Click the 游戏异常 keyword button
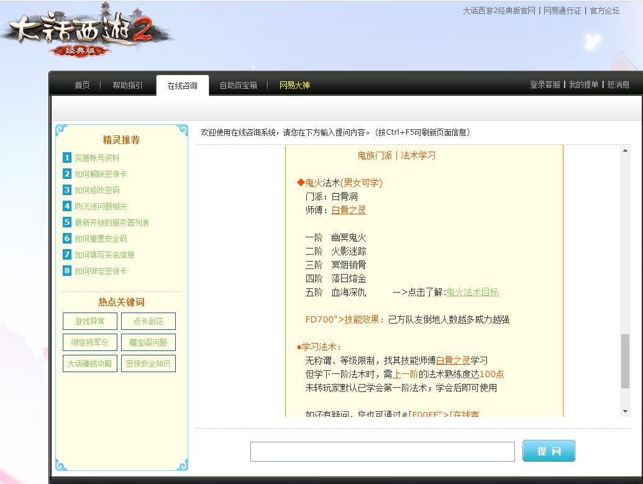 click(x=89, y=321)
